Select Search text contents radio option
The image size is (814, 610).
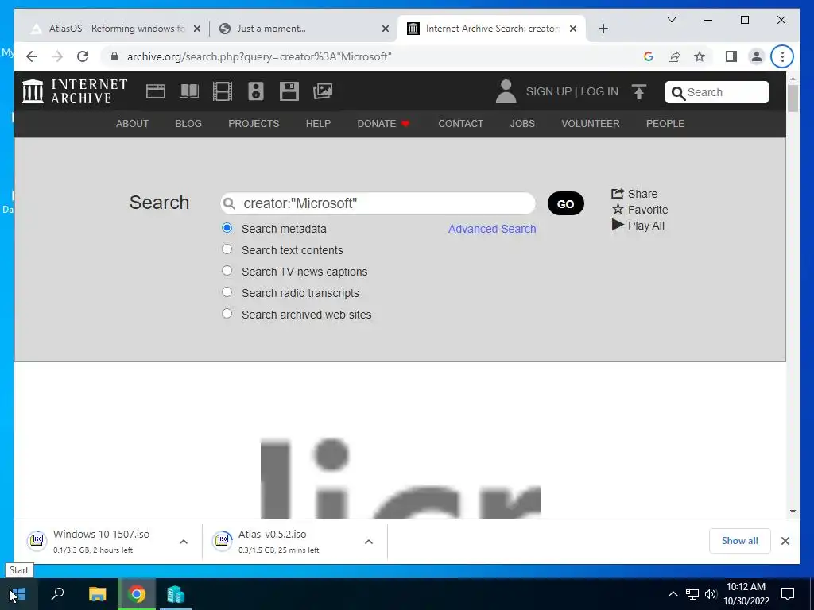pyautogui.click(x=227, y=249)
